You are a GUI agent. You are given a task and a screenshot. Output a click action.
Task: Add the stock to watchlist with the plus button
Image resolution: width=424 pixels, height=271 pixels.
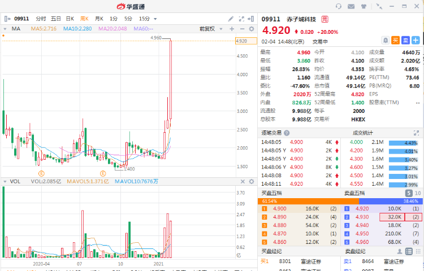coord(416,41)
